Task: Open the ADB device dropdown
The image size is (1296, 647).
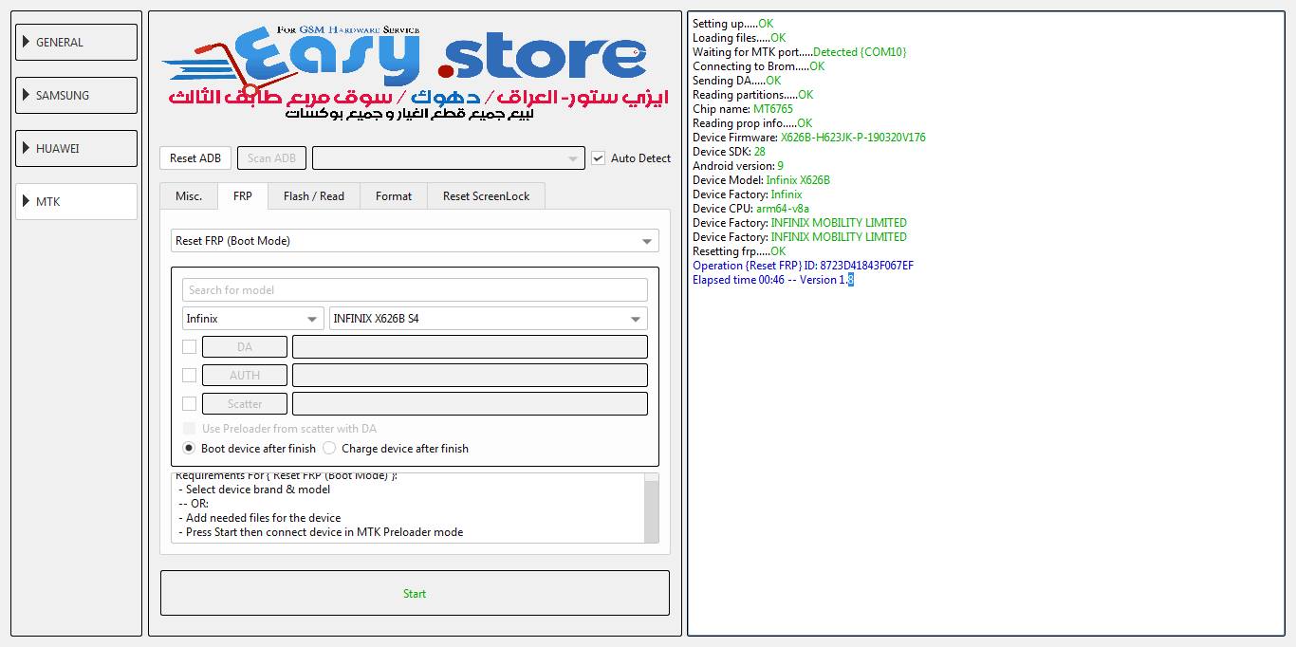Action: [x=448, y=158]
